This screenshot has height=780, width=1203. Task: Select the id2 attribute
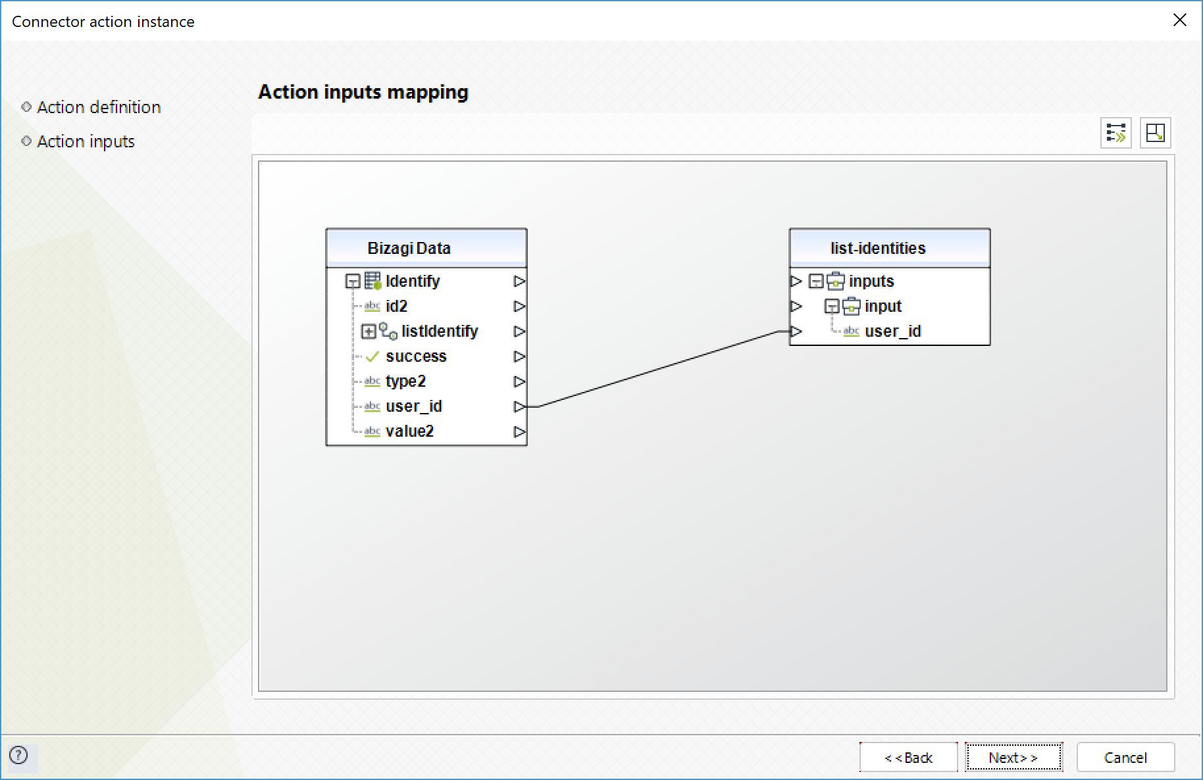[397, 306]
